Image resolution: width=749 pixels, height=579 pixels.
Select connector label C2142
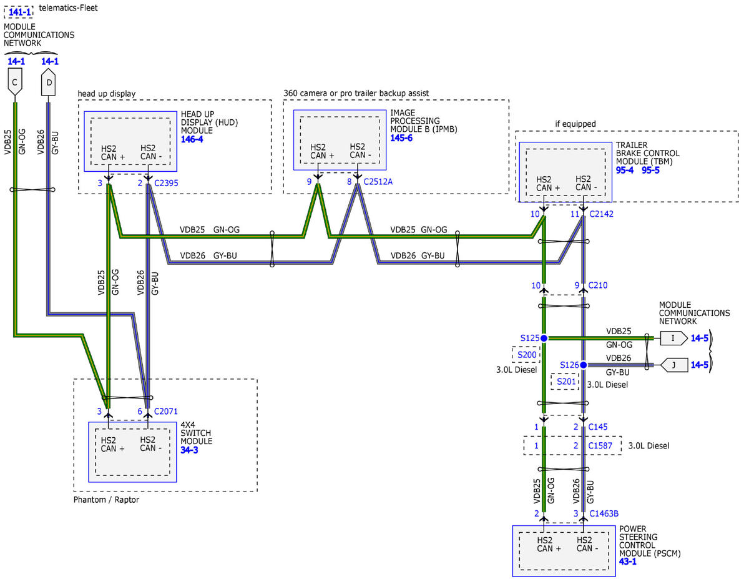point(603,214)
